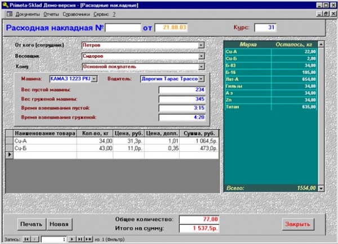Go to next record navigation button
338x244 pixels.
pos(72,239)
